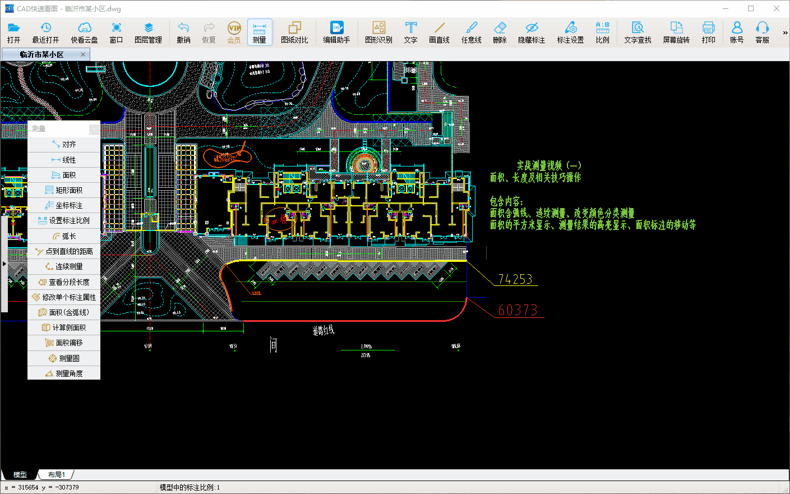Expand the toolbar overflow chevron
The width and height of the screenshot is (790, 494).
[x=785, y=33]
